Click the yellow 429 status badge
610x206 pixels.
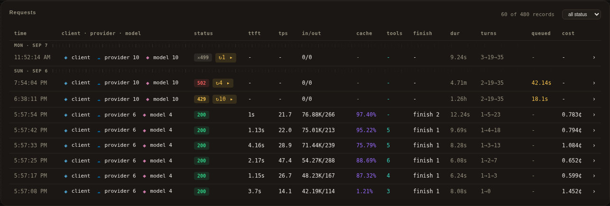[202, 99]
